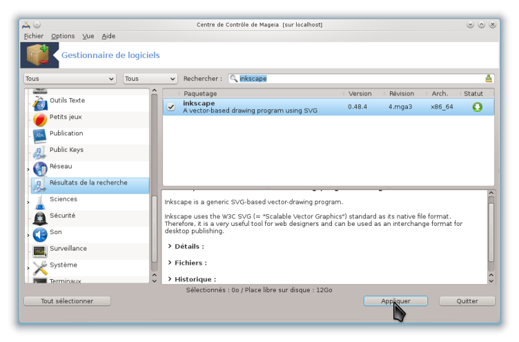Open the Fichier menu
The width and height of the screenshot is (519, 342).
click(x=33, y=36)
